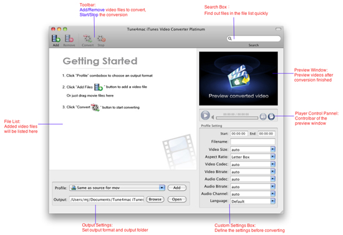This screenshot has height=235, width=343.
Task: Click the "Or just drag movie files here" text
Action: click(x=90, y=95)
